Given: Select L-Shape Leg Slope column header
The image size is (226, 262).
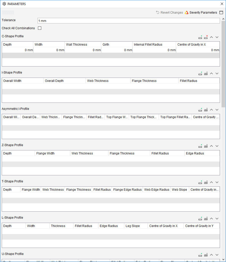Looking at the screenshot, I should pyautogui.click(x=136, y=226).
